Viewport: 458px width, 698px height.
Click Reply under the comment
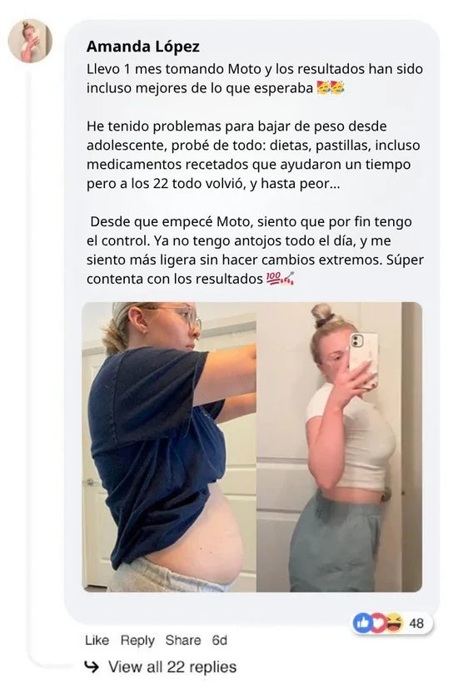[137, 640]
